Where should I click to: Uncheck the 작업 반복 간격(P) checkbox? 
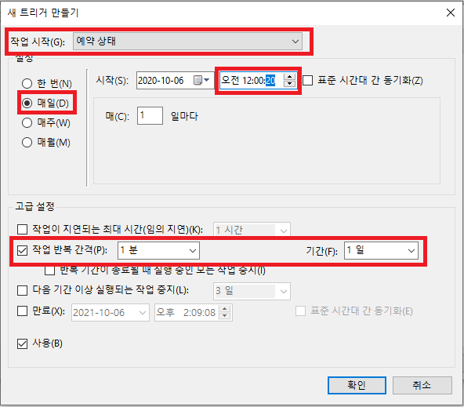point(22,250)
